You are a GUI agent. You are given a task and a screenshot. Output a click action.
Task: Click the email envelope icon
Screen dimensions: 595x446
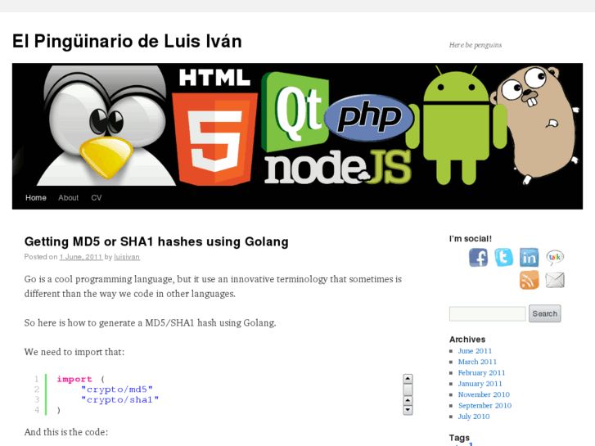click(x=555, y=280)
